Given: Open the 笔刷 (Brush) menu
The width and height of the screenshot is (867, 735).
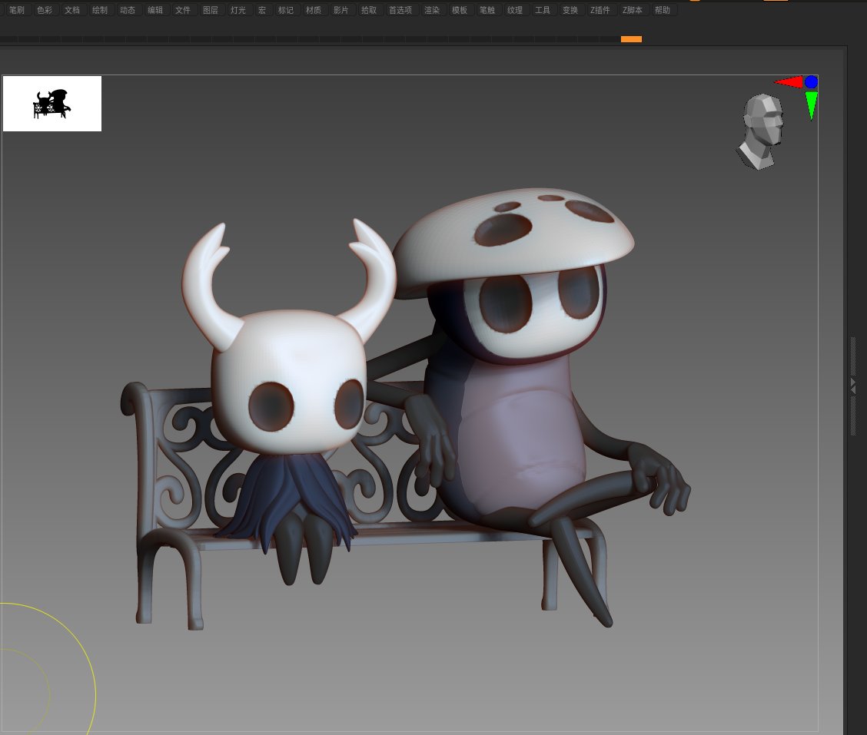Looking at the screenshot, I should (x=17, y=10).
